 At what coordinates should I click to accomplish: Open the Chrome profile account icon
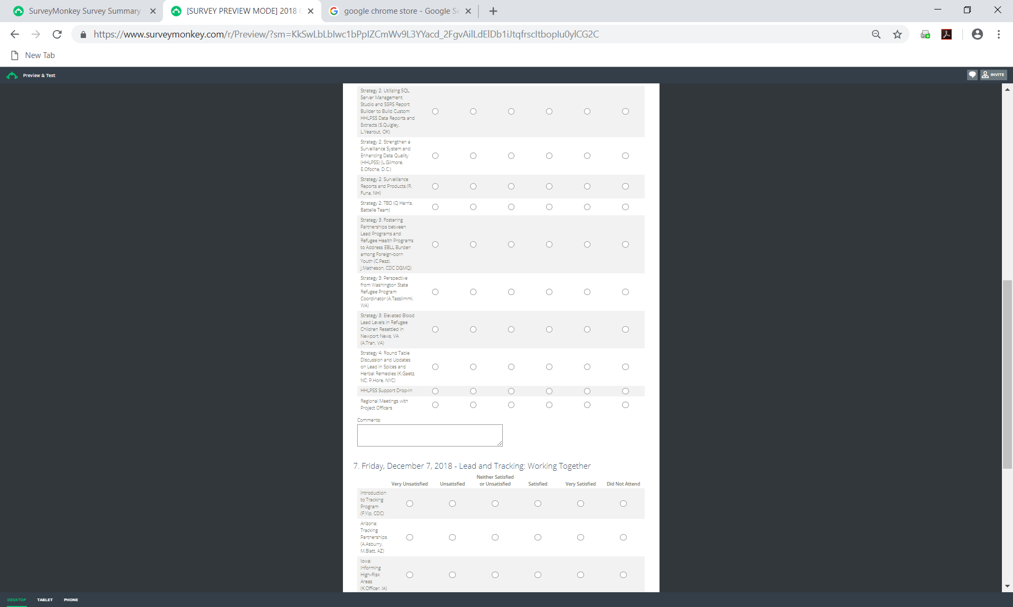(x=977, y=34)
